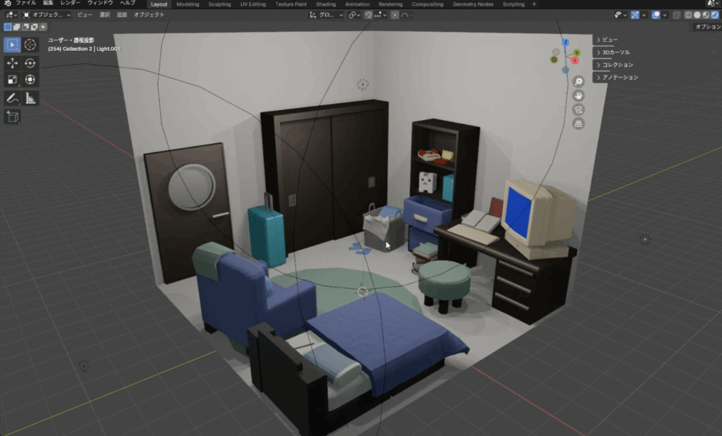Choose the Annotate pencil tool
The image size is (722, 436).
(x=13, y=98)
